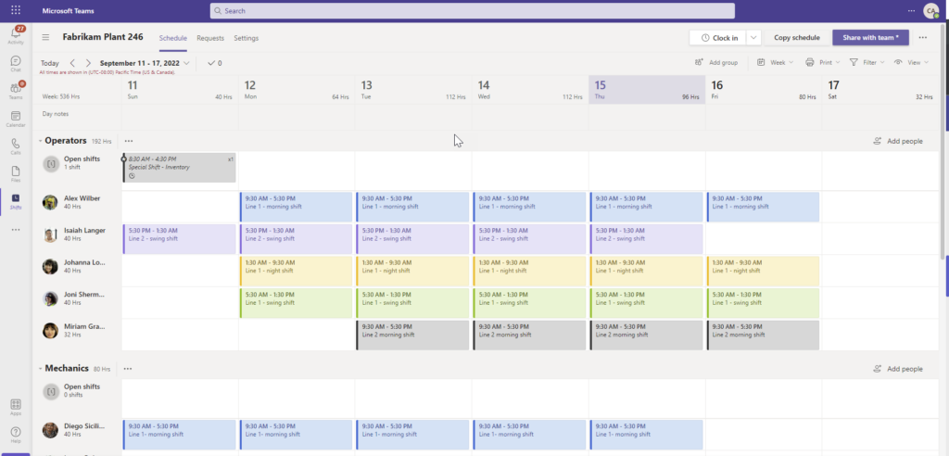Collapse the Operators group

tap(40, 141)
